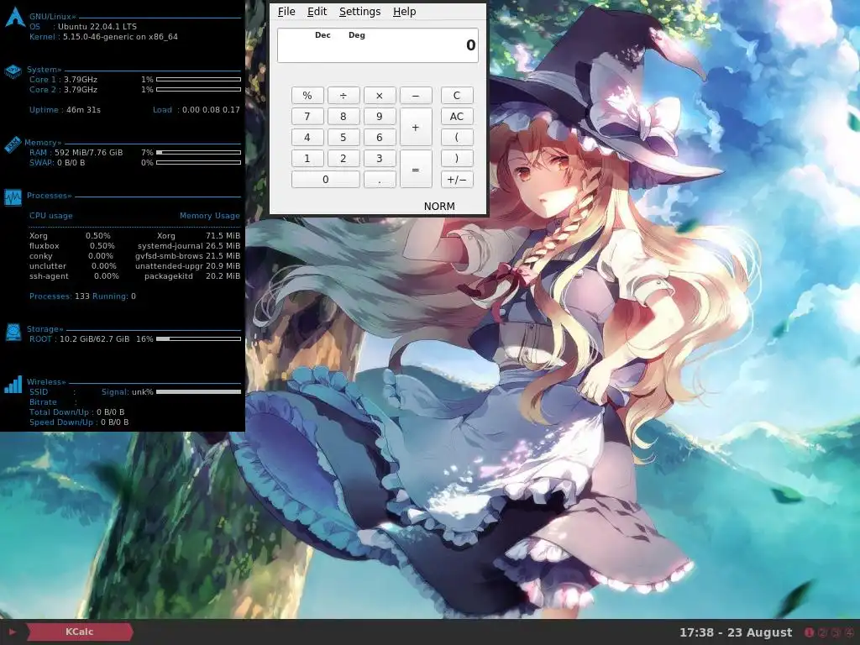This screenshot has height=645, width=860.
Task: Open the Help menu in KCalc
Action: click(404, 12)
